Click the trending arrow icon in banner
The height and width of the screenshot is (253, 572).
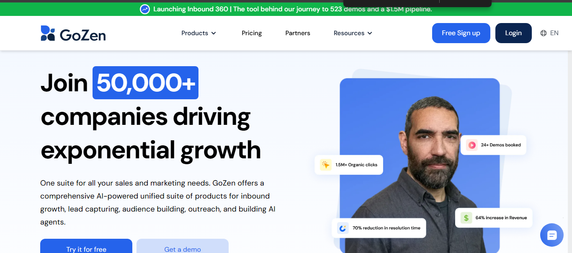click(145, 9)
